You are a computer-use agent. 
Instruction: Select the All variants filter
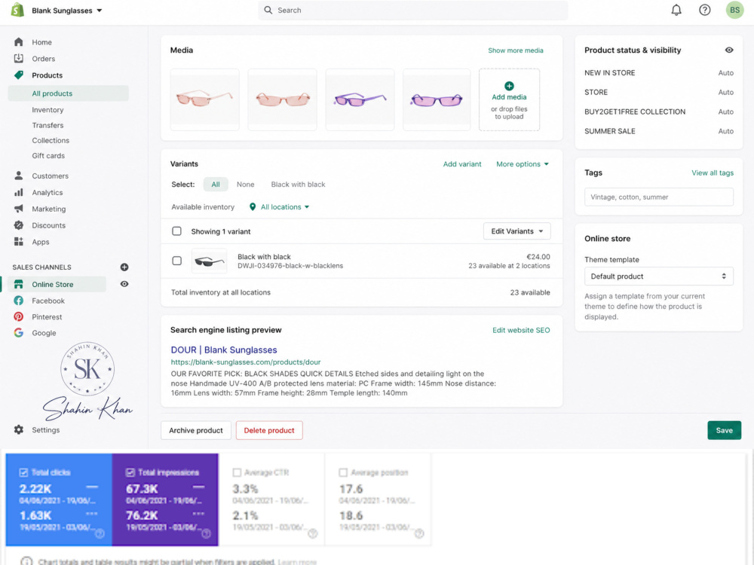click(x=216, y=185)
